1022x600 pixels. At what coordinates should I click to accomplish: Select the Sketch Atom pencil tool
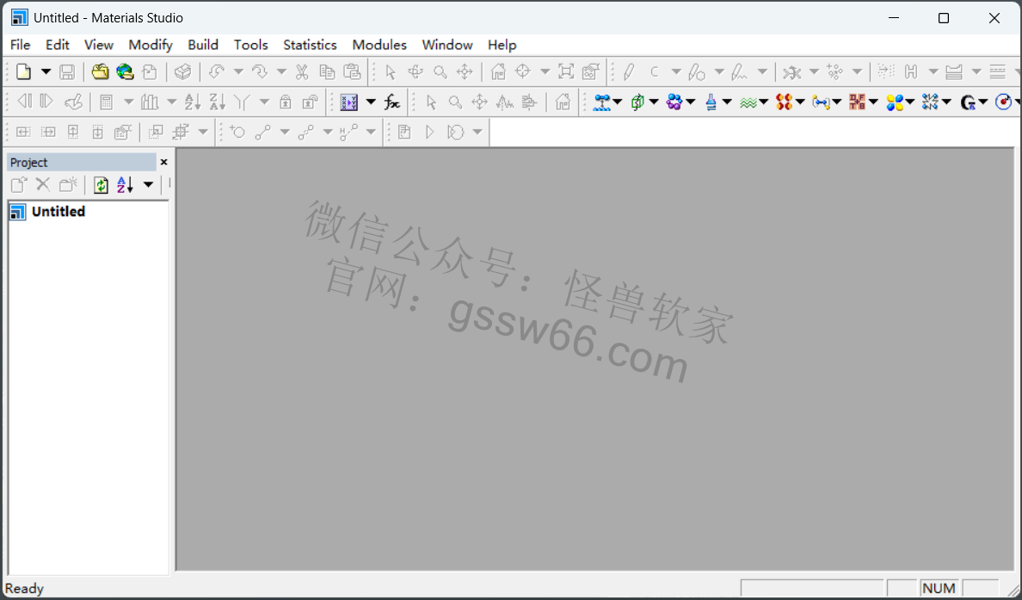click(628, 71)
